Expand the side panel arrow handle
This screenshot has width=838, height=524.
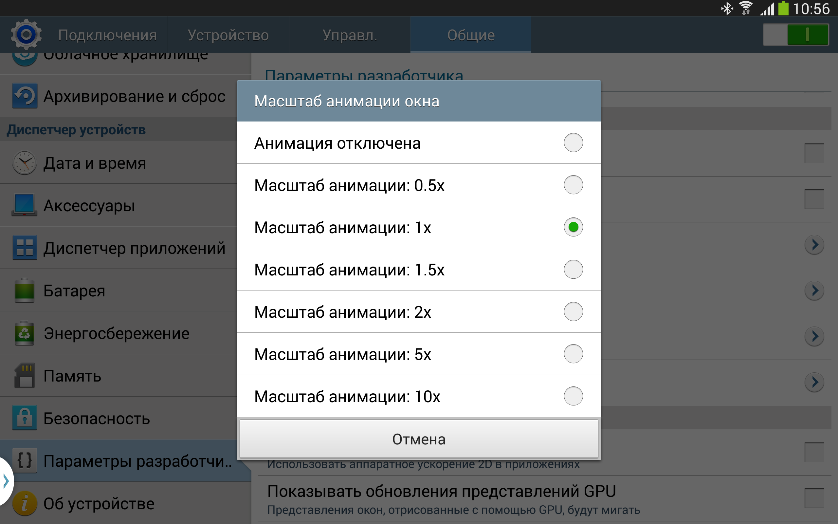(6, 481)
